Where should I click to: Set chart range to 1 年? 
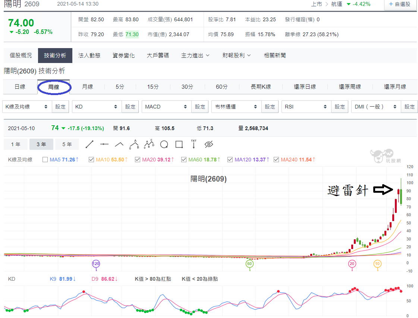click(16, 145)
